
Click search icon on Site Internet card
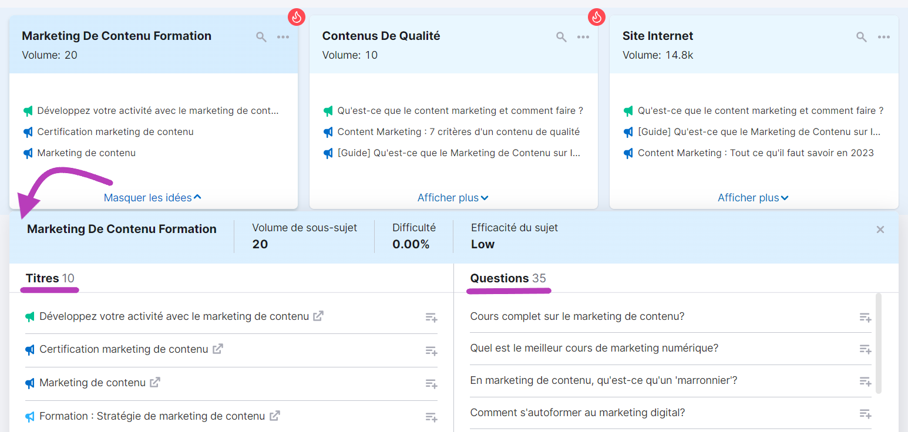pos(862,37)
